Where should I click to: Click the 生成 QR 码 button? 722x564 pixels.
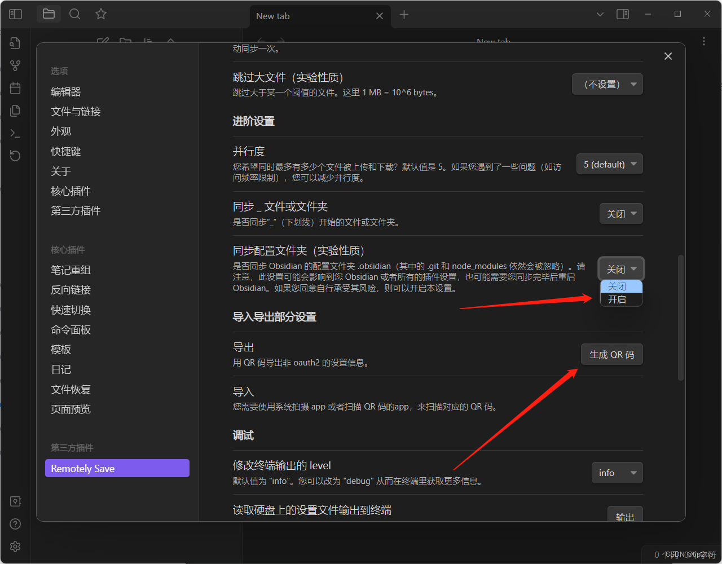coord(612,354)
